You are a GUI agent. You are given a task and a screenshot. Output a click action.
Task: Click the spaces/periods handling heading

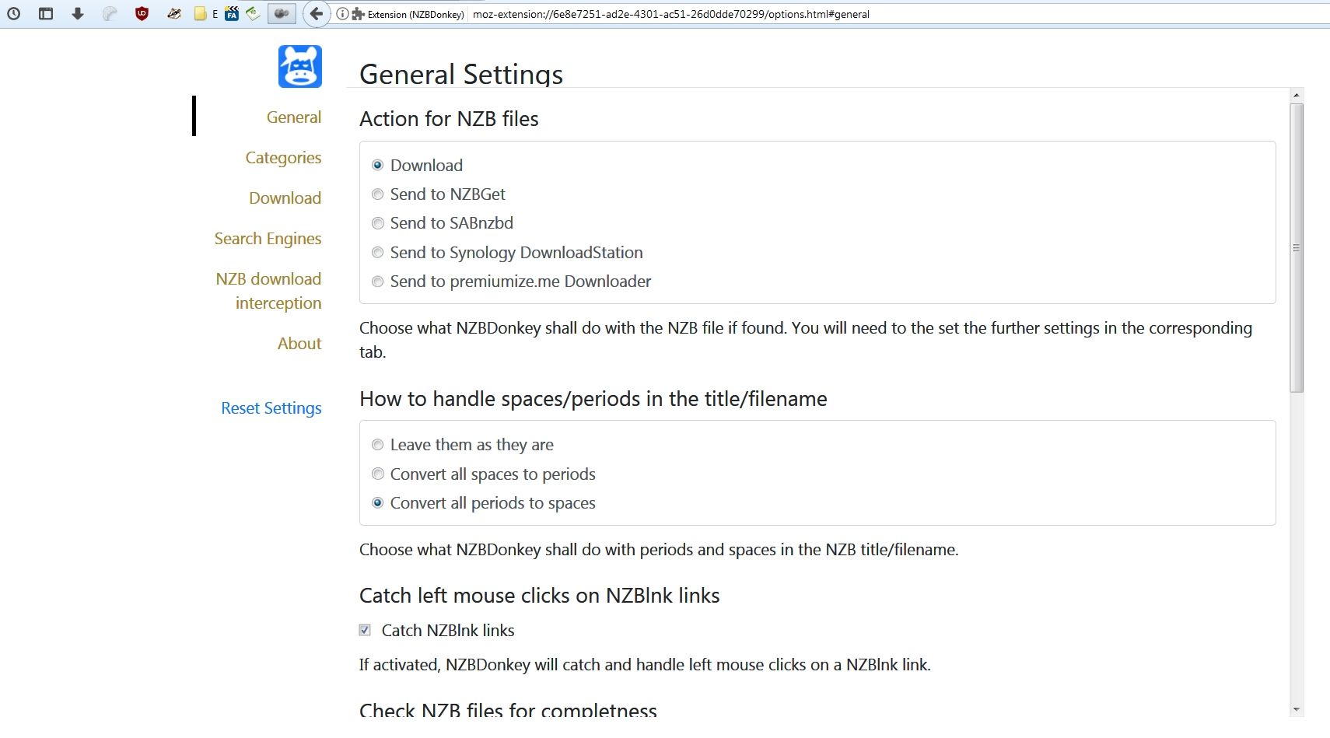click(x=593, y=399)
